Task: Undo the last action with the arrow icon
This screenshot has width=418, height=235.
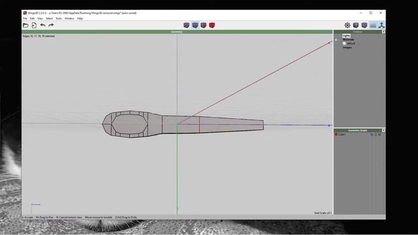Action: 42,25
